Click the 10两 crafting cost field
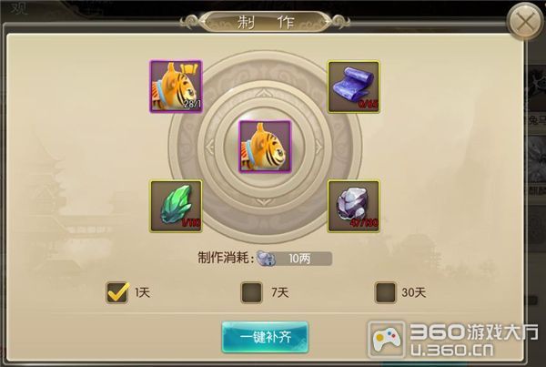 pos(295,259)
